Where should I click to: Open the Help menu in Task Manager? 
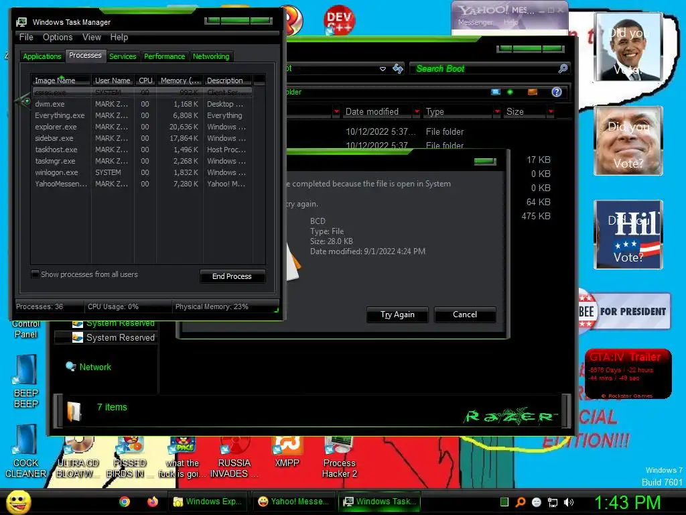(x=119, y=38)
